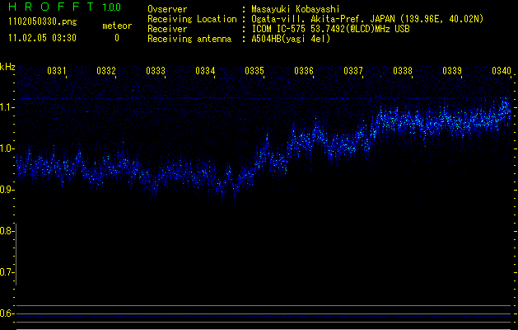Image resolution: width=518 pixels, height=330 pixels.
Task: Click the 0.9 kHz axis label
Action: [x=7, y=190]
